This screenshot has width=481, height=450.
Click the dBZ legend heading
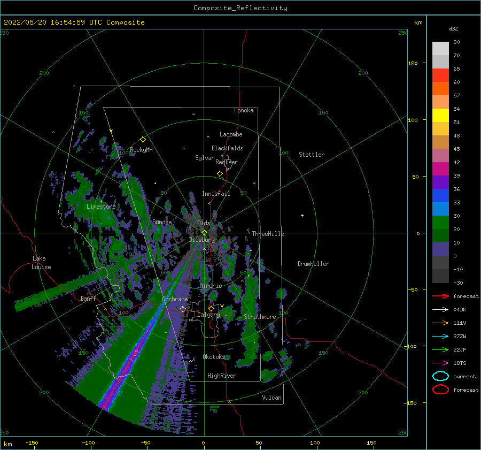coord(453,28)
